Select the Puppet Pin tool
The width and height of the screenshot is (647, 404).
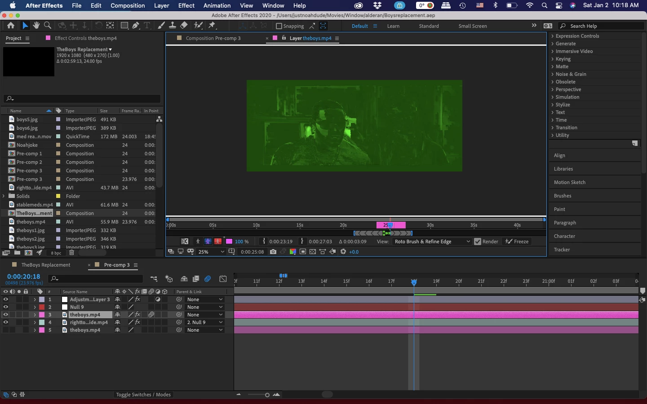pos(212,26)
